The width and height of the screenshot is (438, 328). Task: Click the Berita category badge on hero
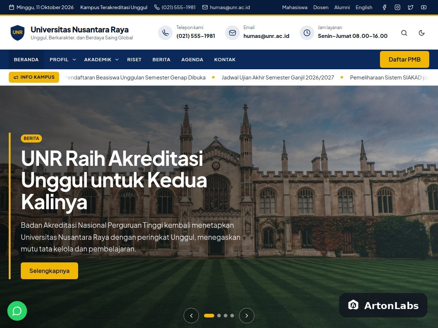click(x=31, y=138)
